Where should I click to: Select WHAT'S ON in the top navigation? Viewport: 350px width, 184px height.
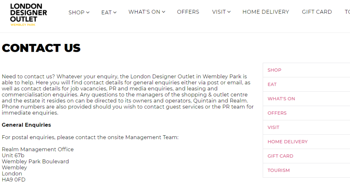point(144,12)
